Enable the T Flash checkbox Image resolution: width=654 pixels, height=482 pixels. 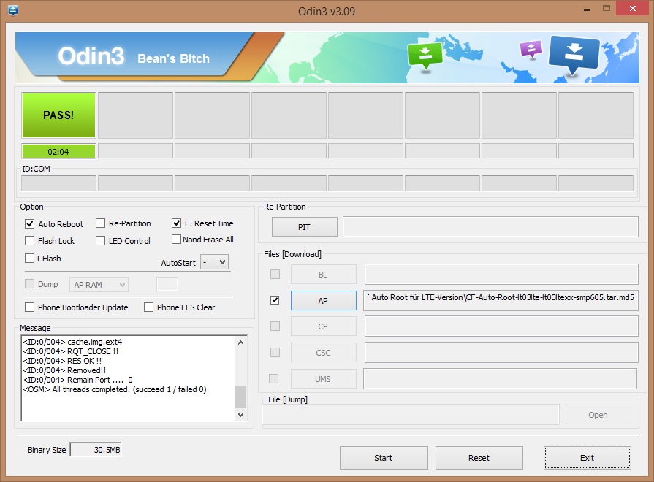pos(30,258)
